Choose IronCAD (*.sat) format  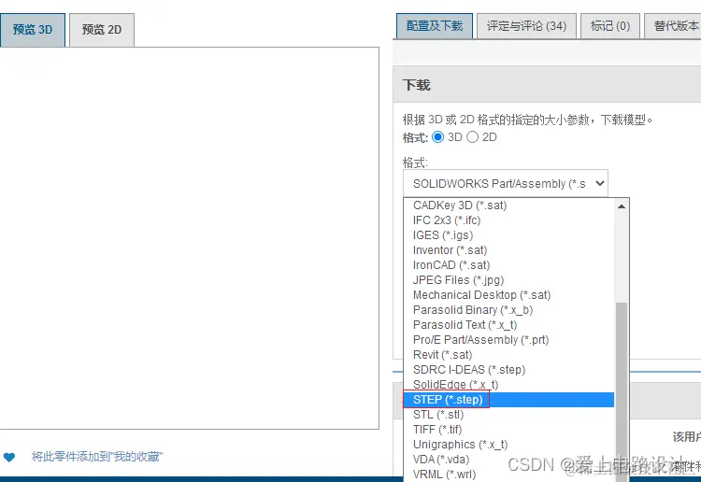[x=508, y=265]
